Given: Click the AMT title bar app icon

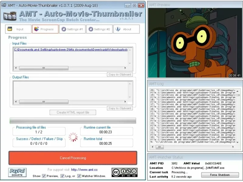Looking at the screenshot, I should pos(4,5).
